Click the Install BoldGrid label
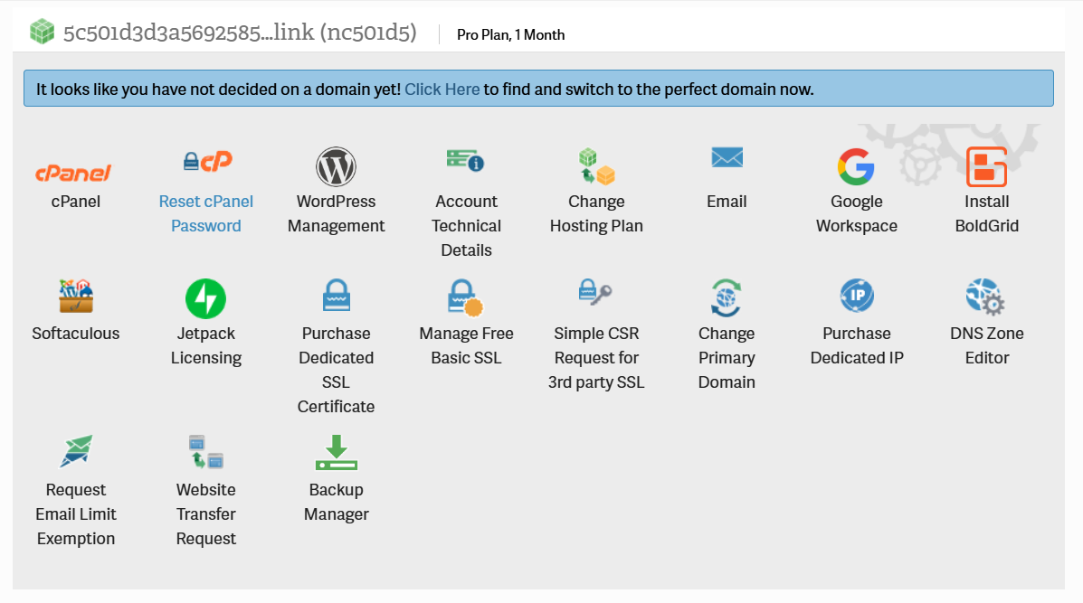This screenshot has height=603, width=1083. (x=986, y=213)
